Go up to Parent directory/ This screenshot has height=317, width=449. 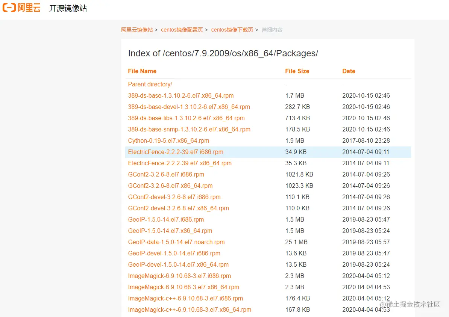point(150,85)
